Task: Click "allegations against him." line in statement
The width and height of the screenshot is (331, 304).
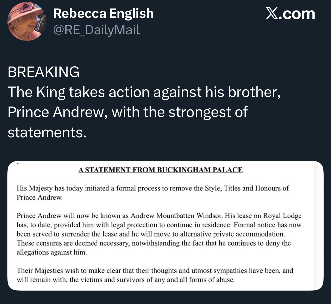Action: (52, 252)
